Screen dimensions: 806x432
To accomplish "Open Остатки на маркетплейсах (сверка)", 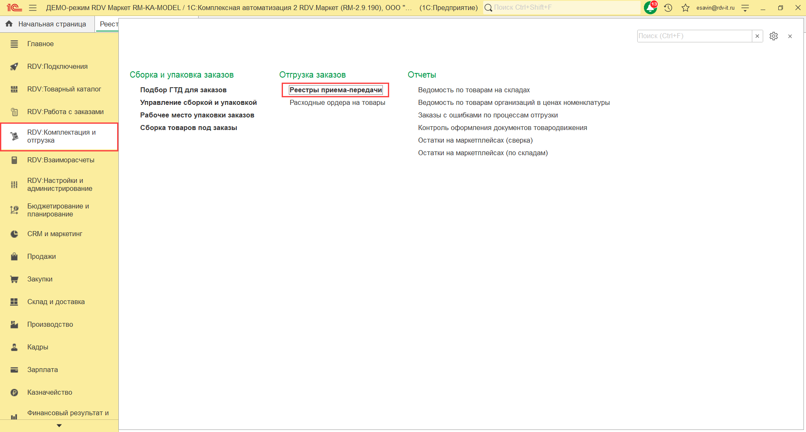I will pyautogui.click(x=475, y=141).
